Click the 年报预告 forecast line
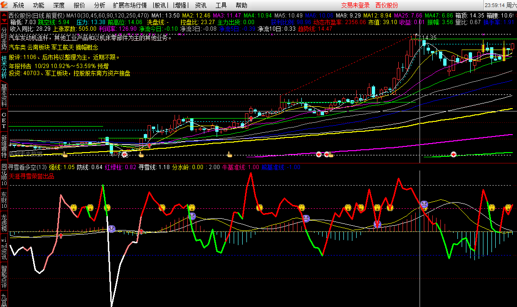 pyautogui.click(x=59, y=66)
